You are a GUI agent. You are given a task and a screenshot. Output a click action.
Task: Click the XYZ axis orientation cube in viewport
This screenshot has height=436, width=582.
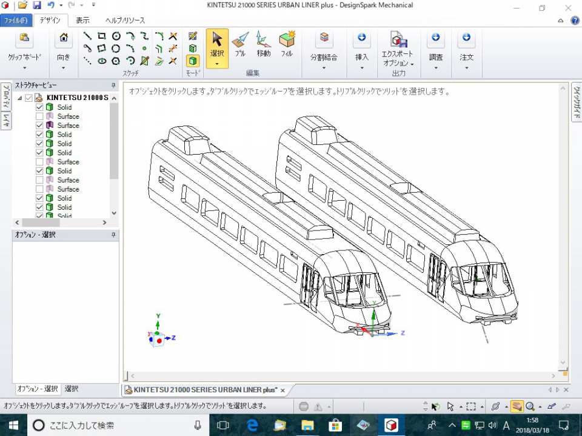[157, 339]
